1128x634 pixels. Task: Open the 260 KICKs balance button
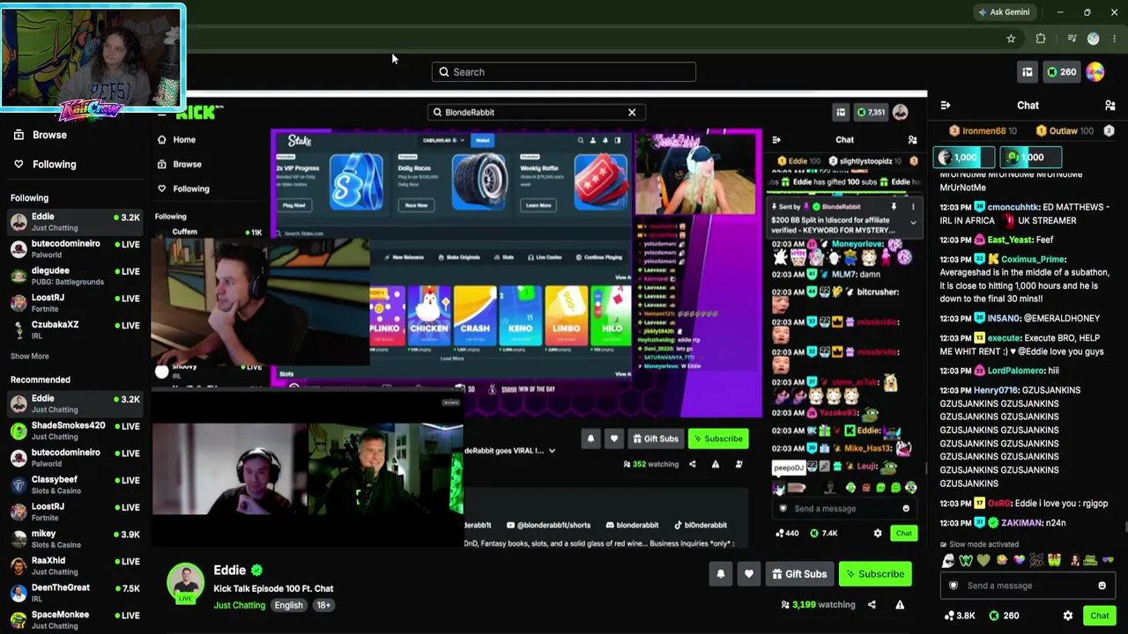tap(1061, 72)
